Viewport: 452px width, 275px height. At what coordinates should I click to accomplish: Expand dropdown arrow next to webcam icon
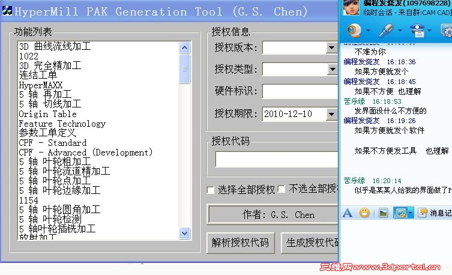point(368,30)
